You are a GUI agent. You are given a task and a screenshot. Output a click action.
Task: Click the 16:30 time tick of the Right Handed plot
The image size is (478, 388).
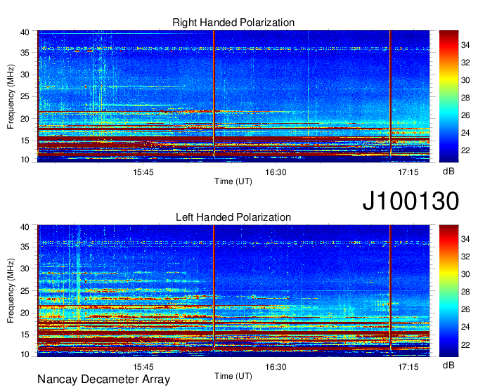click(x=276, y=172)
